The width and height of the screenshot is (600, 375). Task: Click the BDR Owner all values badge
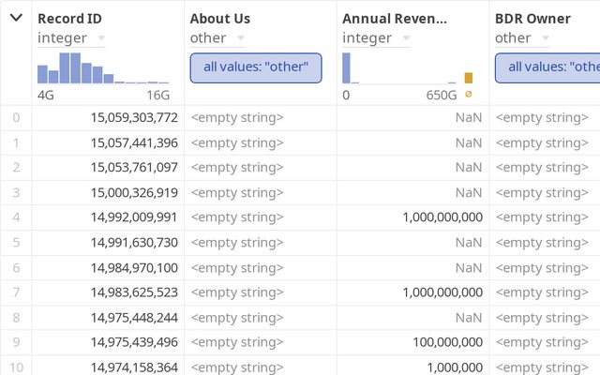548,67
